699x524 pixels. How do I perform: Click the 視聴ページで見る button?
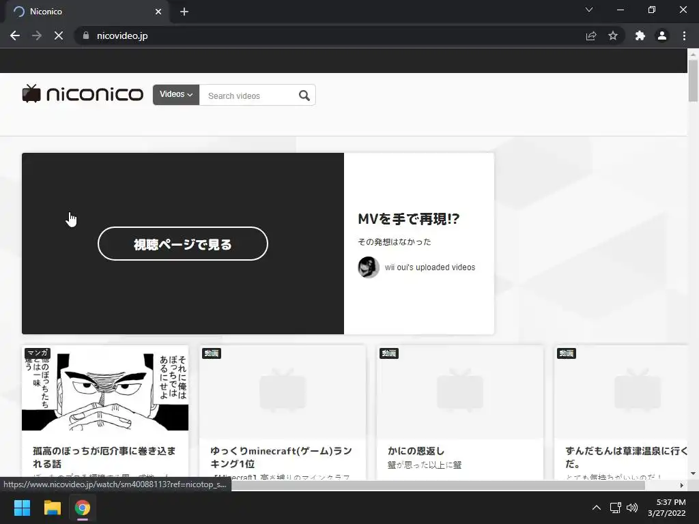(183, 244)
